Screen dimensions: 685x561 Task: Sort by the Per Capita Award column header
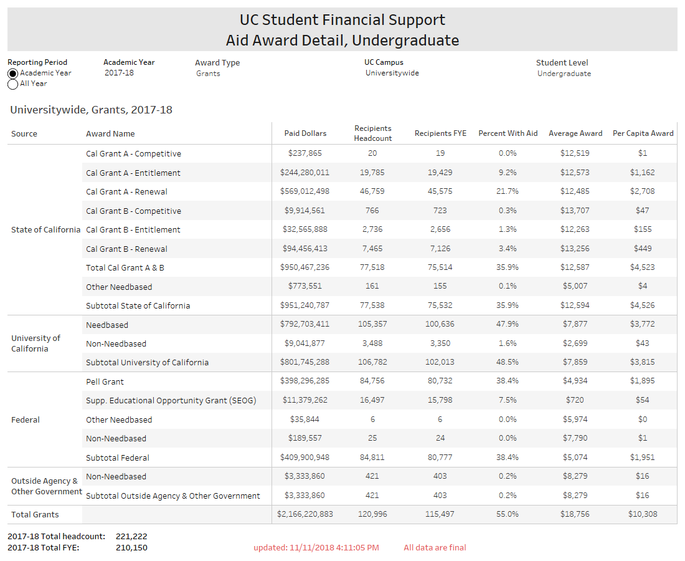coord(643,133)
